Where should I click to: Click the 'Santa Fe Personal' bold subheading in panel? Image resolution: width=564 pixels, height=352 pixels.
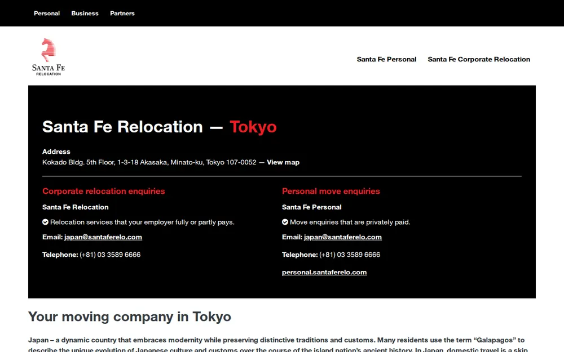[x=312, y=207]
